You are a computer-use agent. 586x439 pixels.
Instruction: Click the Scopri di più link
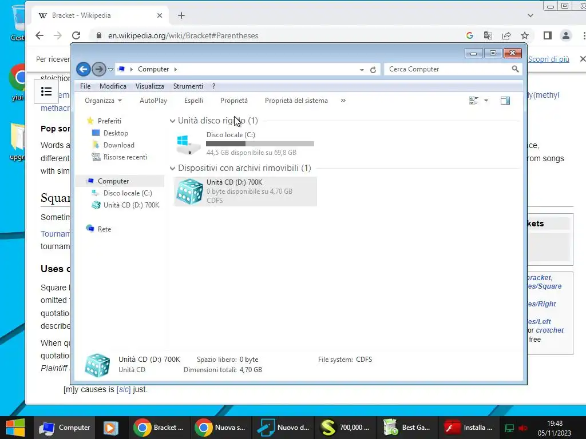pos(548,59)
